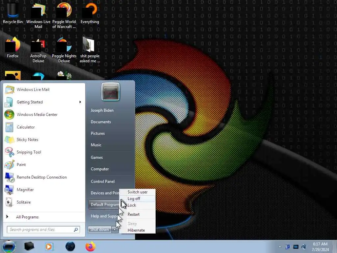The image size is (337, 253).
Task: Open the 'shit people asked me' folder
Action: point(90,50)
